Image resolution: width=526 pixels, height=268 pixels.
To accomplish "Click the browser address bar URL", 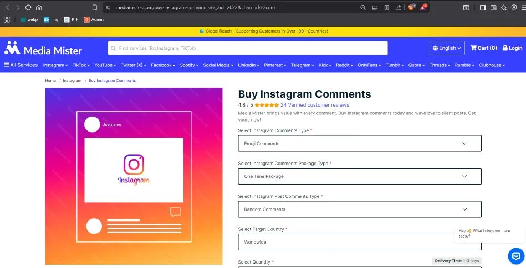I will point(195,7).
